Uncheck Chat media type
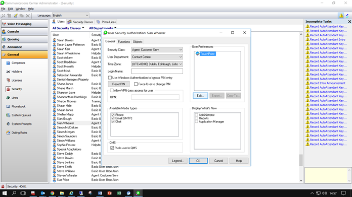 click(x=113, y=121)
